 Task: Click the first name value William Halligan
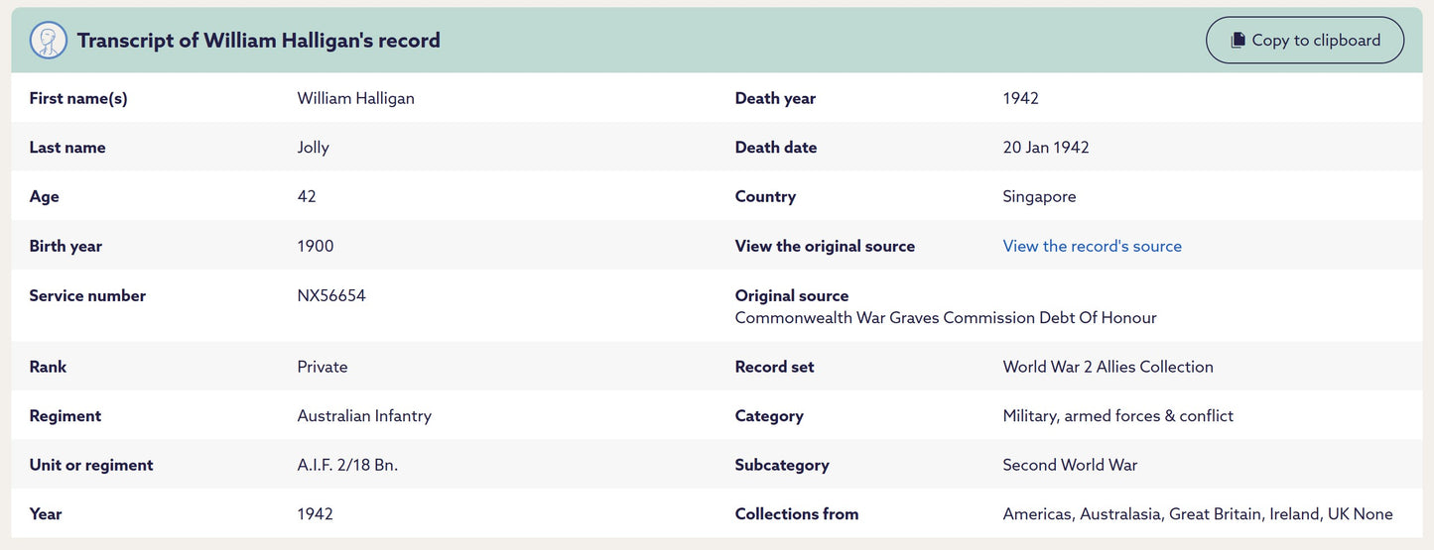(x=355, y=98)
